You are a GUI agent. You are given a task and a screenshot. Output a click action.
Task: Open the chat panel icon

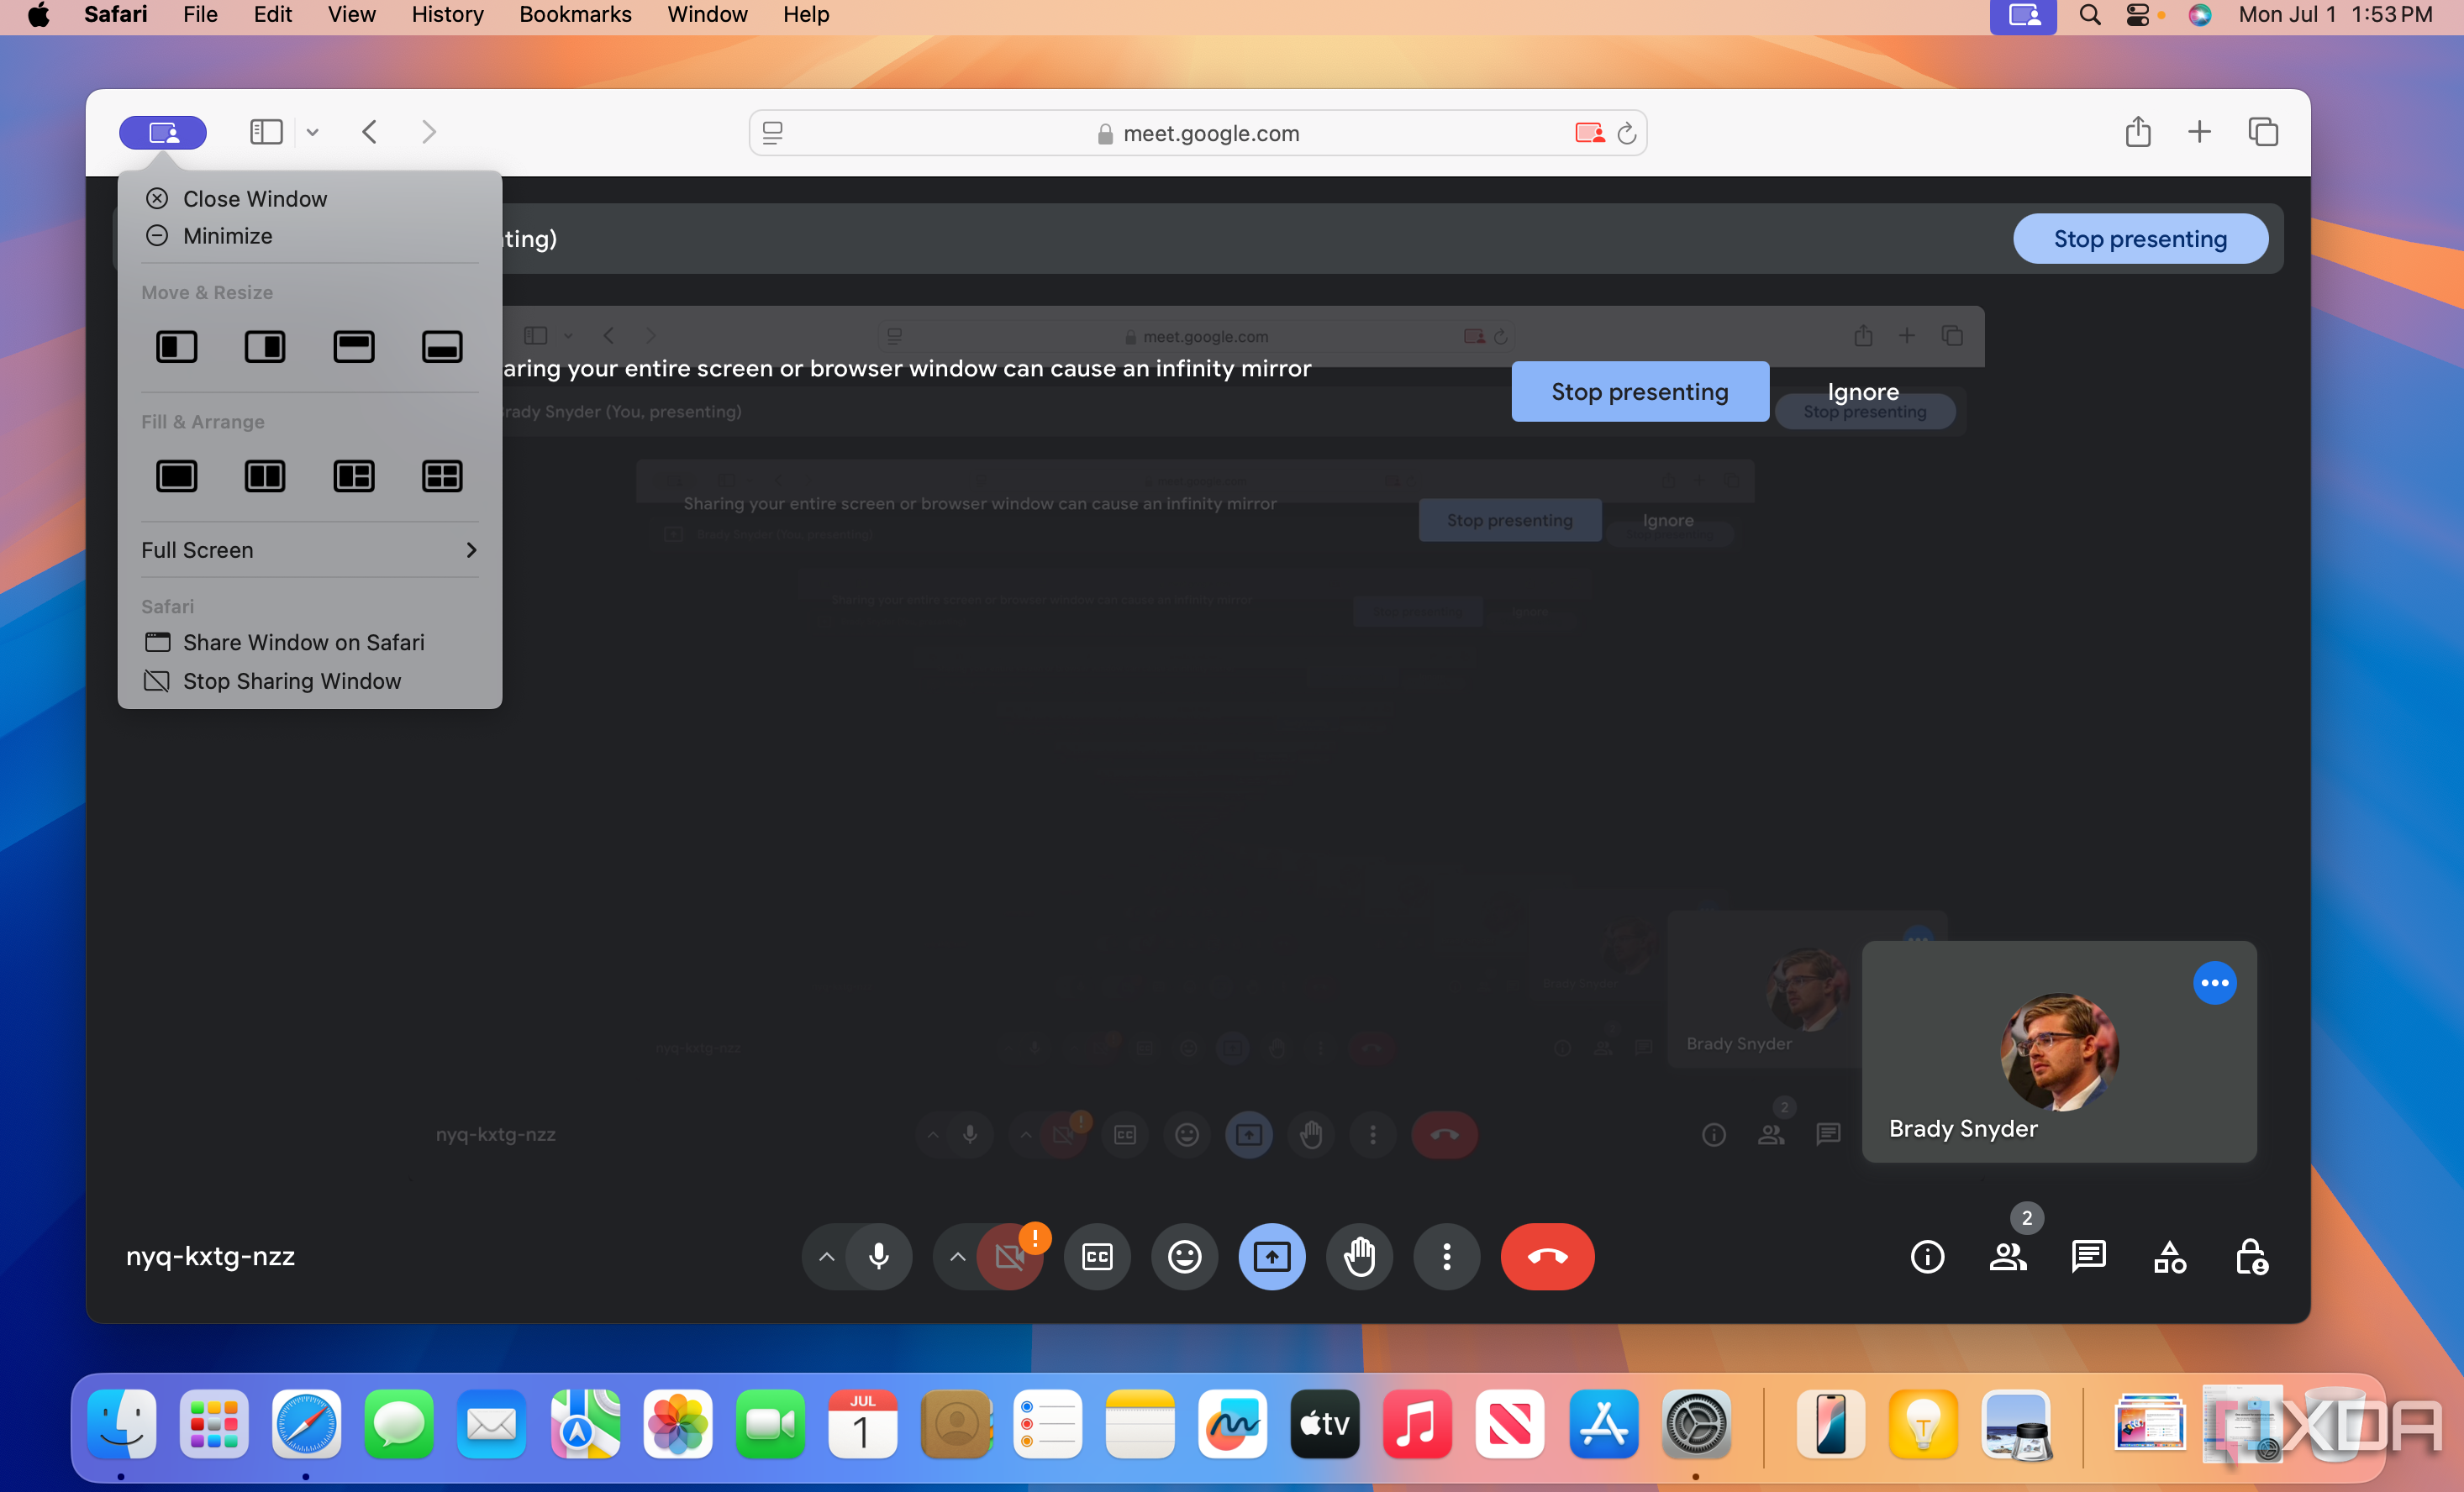(x=2089, y=1256)
